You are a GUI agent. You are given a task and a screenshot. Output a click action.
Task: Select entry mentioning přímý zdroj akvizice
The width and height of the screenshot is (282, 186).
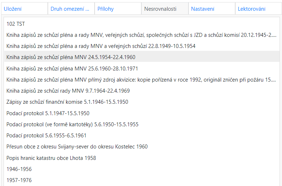[x=141, y=79]
